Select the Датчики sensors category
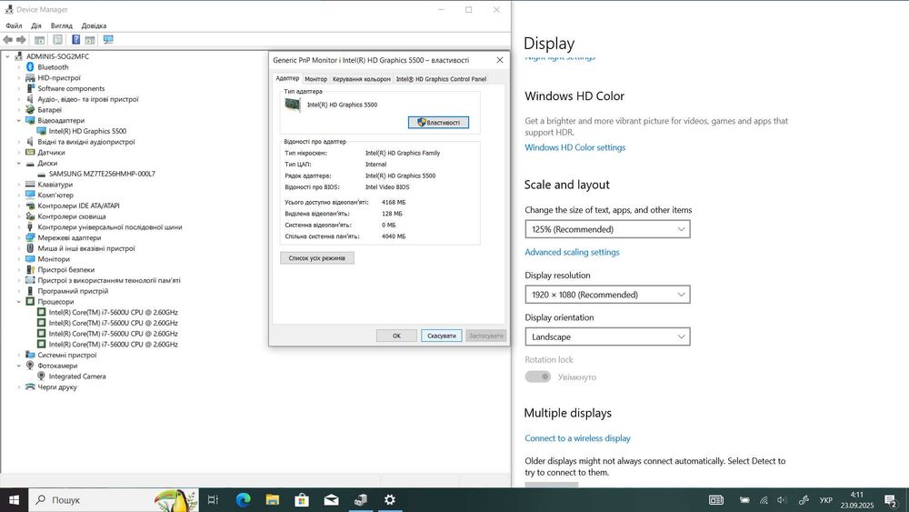The image size is (909, 512). tap(51, 153)
